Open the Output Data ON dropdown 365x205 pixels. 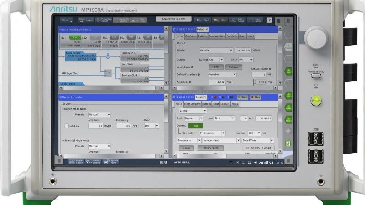pyautogui.click(x=216, y=60)
